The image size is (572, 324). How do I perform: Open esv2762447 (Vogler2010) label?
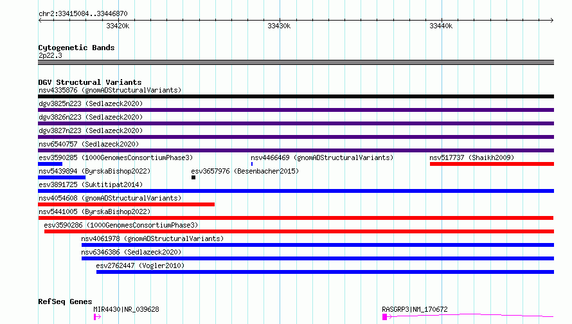click(x=141, y=265)
